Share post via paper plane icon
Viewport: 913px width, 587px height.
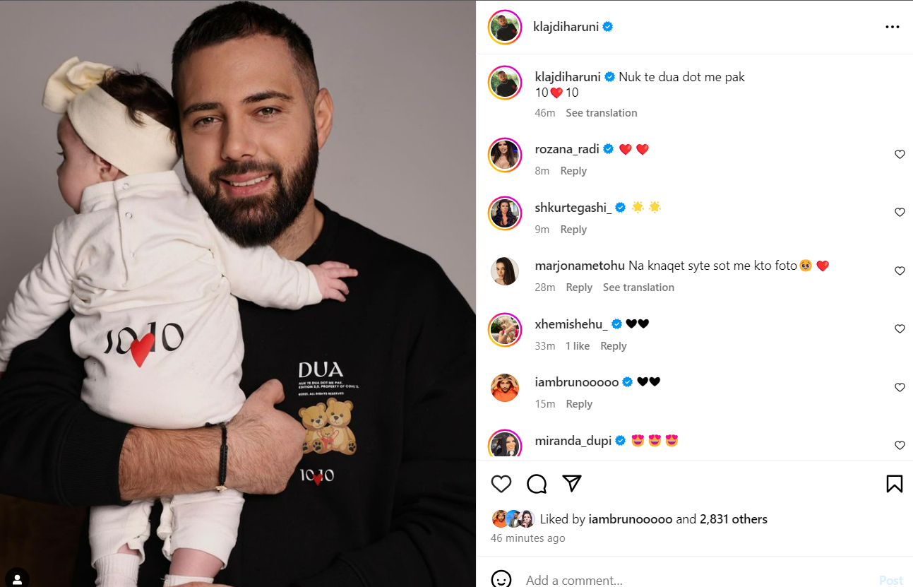point(572,483)
